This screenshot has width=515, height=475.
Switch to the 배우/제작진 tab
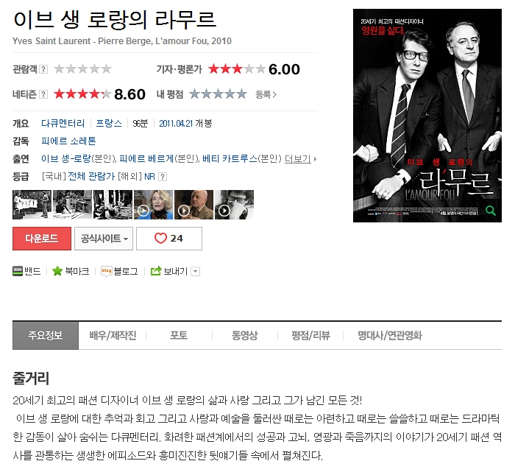coord(113,335)
